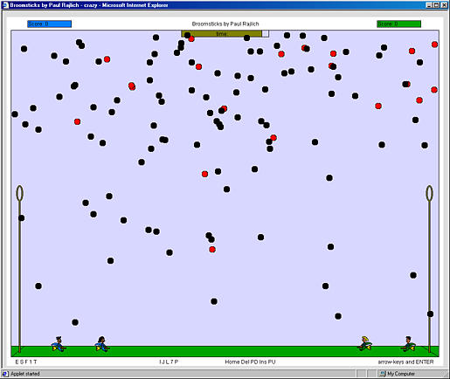Click the black ball overlapping the left goal pole
The image size is (450, 379).
(22, 218)
